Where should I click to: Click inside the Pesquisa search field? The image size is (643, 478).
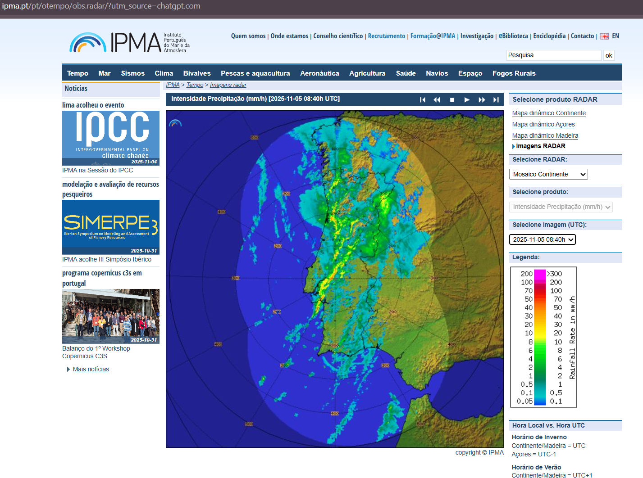pyautogui.click(x=553, y=55)
